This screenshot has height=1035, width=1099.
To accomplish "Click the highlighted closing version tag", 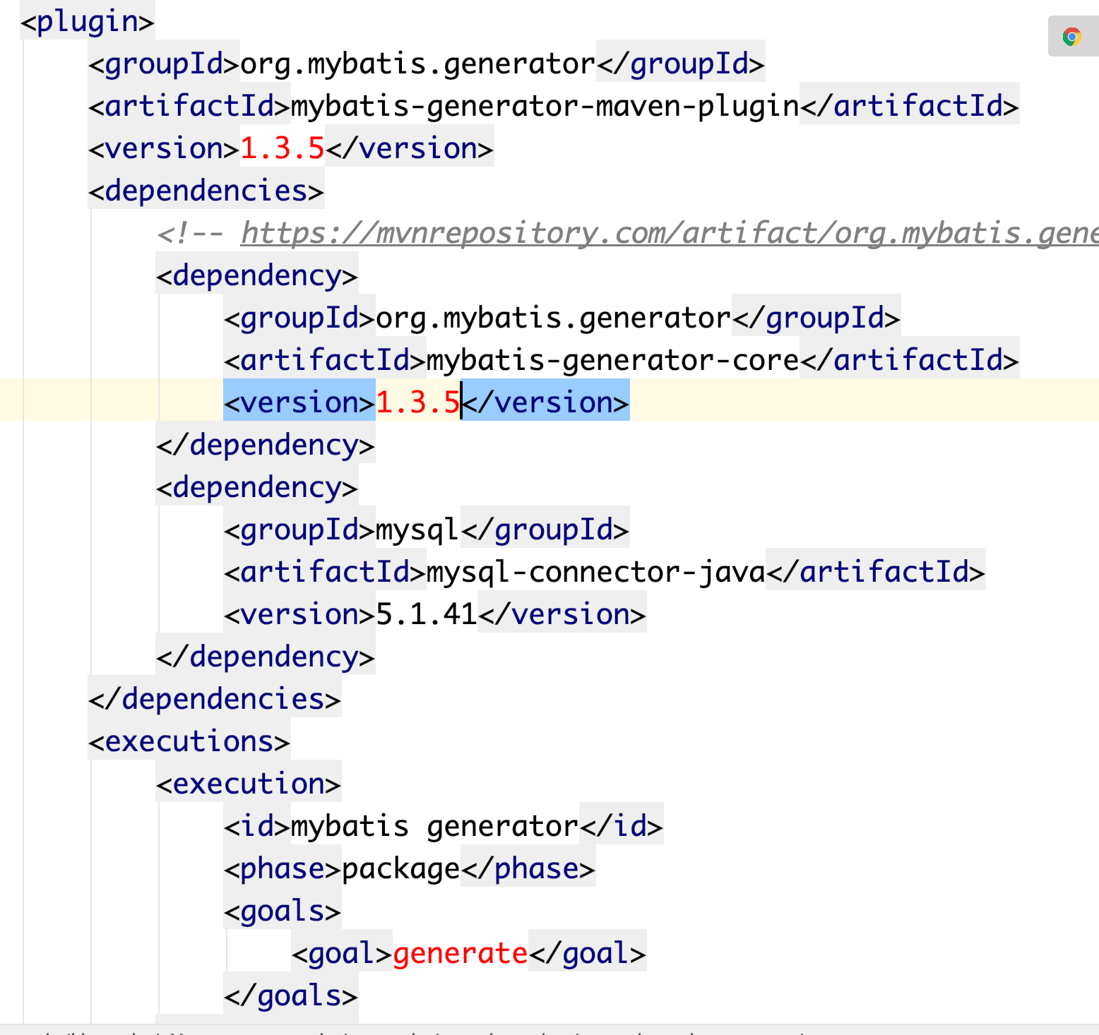I will 545,403.
